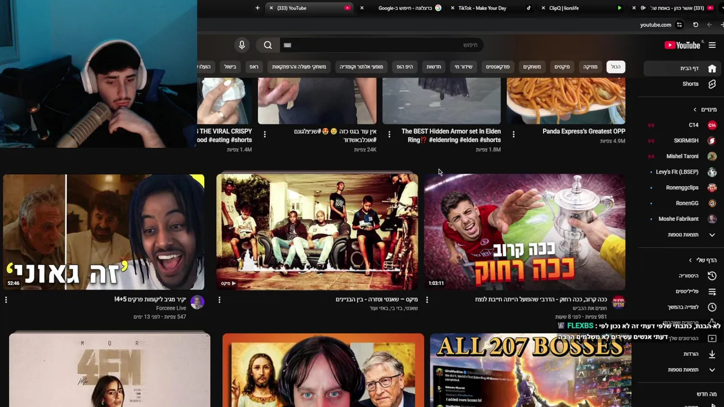The width and height of the screenshot is (724, 407).
Task: Click the YouTube logo
Action: tap(682, 45)
